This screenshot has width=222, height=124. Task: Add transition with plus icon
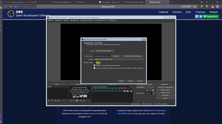click(x=147, y=90)
